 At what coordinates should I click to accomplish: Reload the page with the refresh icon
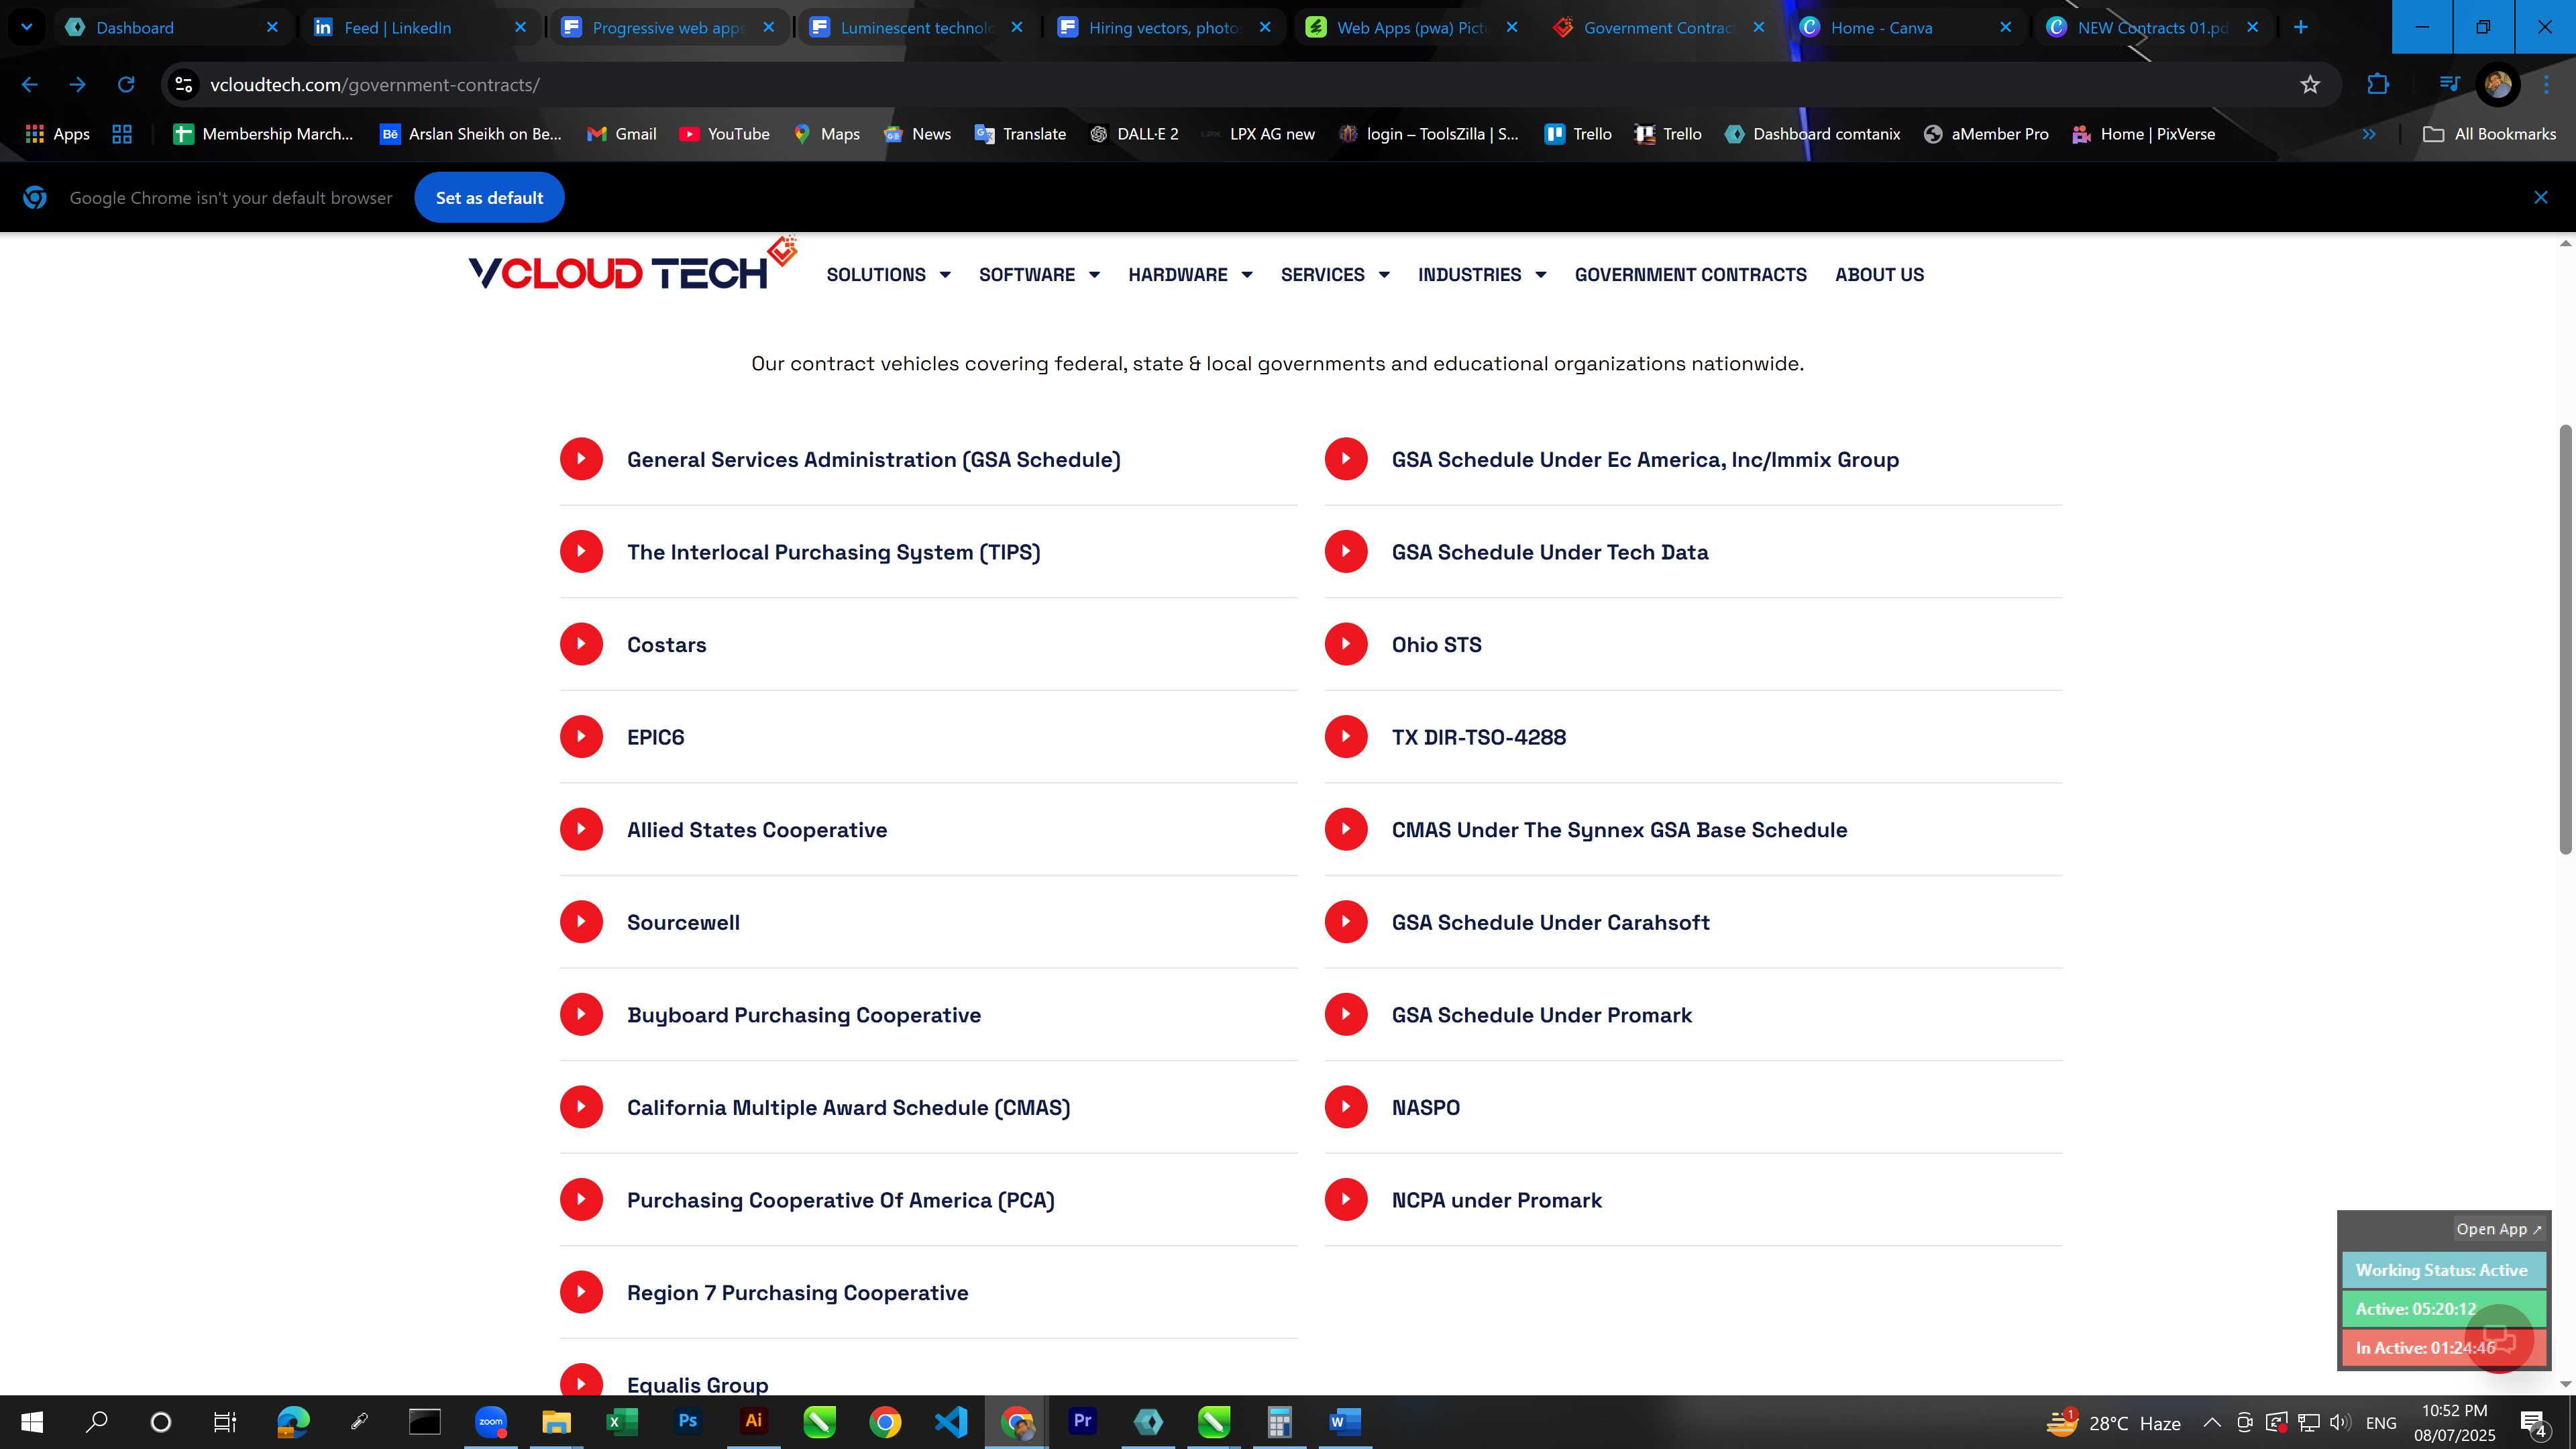coord(126,85)
